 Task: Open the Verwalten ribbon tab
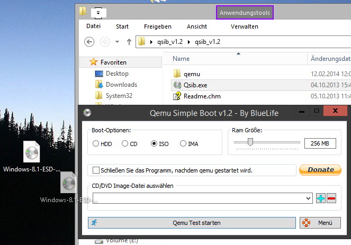245,26
